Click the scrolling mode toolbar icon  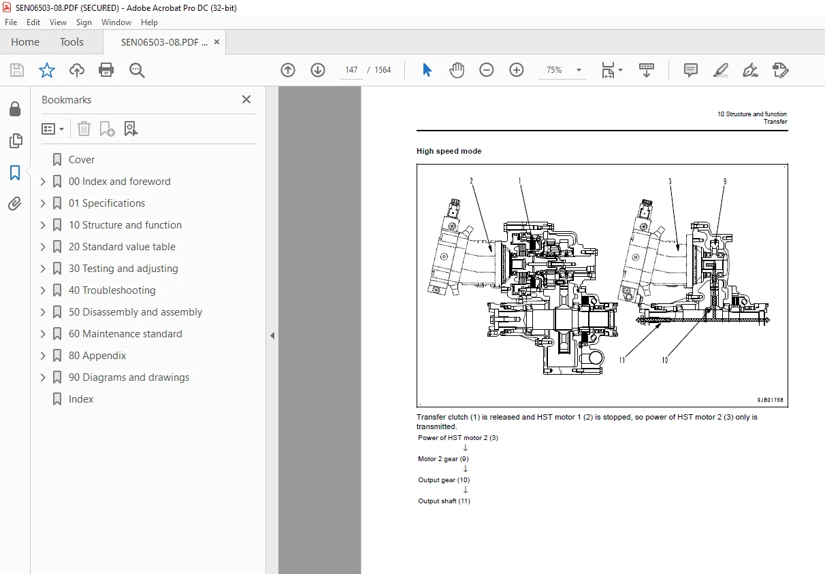(647, 70)
